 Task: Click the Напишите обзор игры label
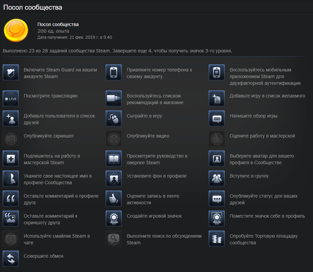click(253, 116)
